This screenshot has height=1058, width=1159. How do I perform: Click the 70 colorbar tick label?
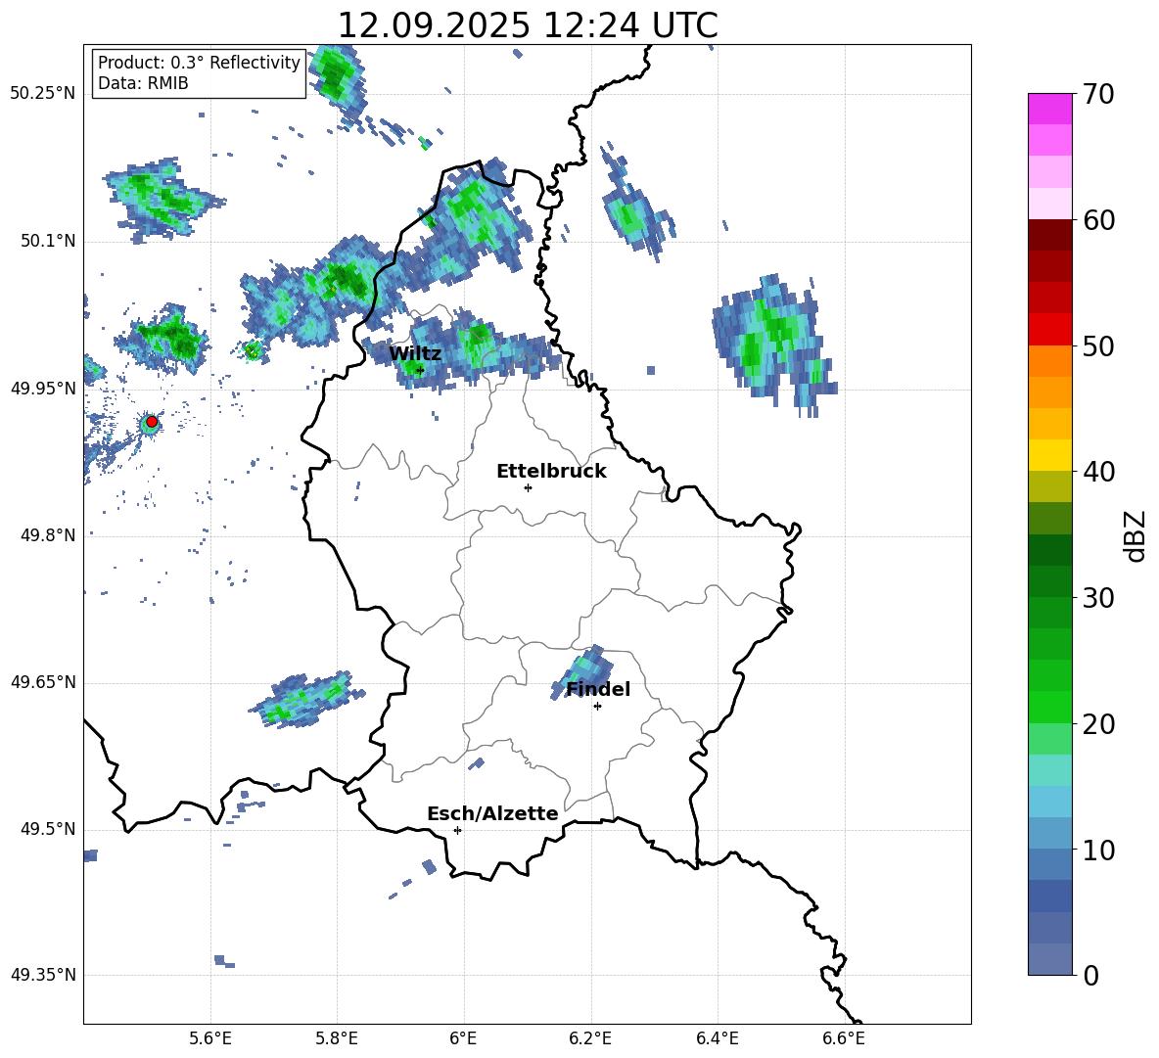(1098, 95)
